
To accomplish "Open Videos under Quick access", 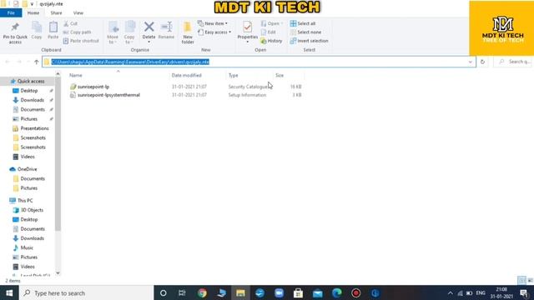I will pos(23,157).
